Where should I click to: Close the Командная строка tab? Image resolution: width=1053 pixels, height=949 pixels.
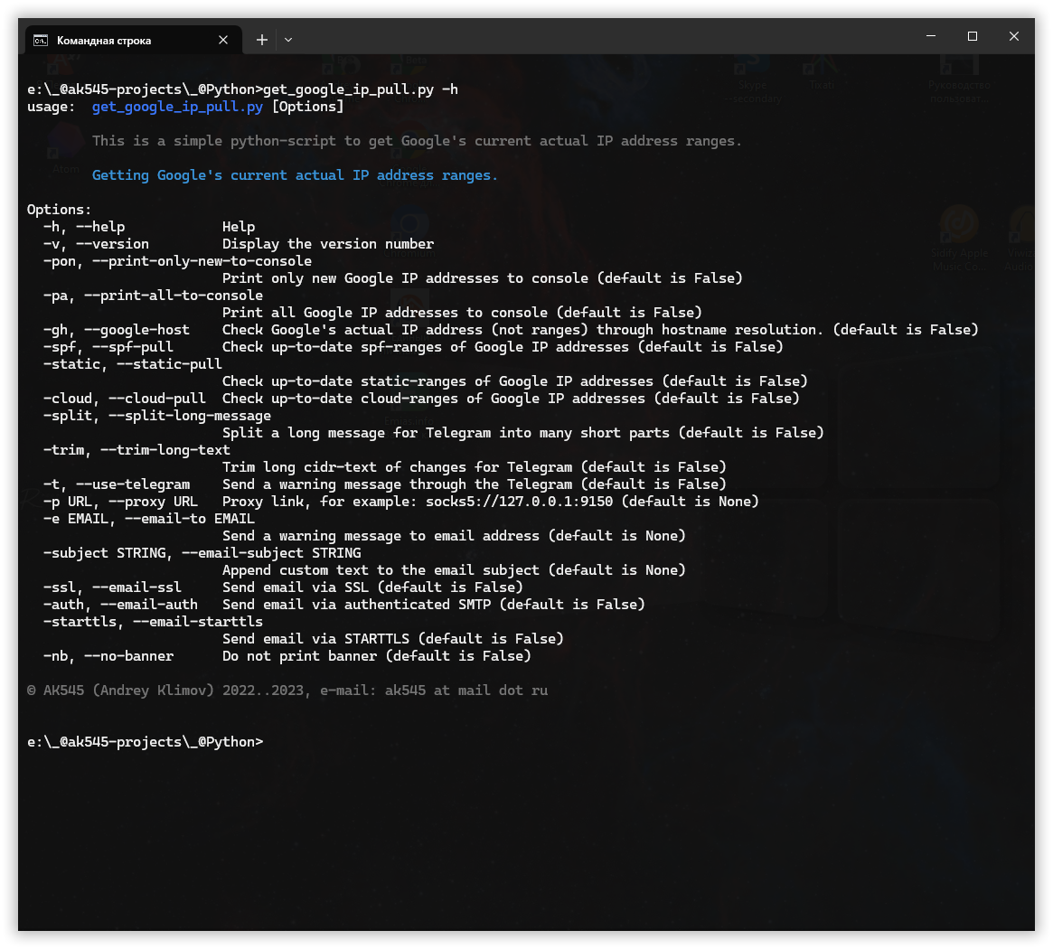pos(223,41)
